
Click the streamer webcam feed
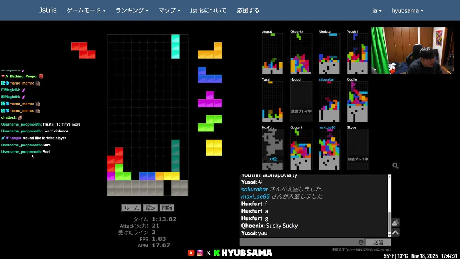point(412,51)
